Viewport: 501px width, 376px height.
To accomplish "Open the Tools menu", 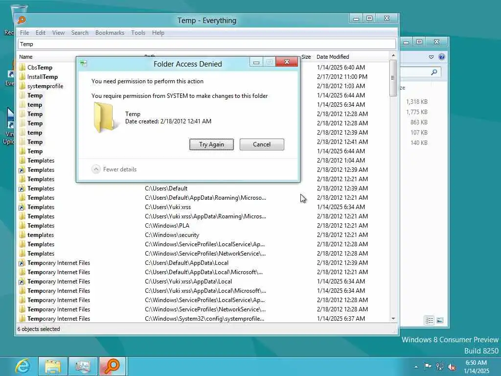I will click(138, 33).
